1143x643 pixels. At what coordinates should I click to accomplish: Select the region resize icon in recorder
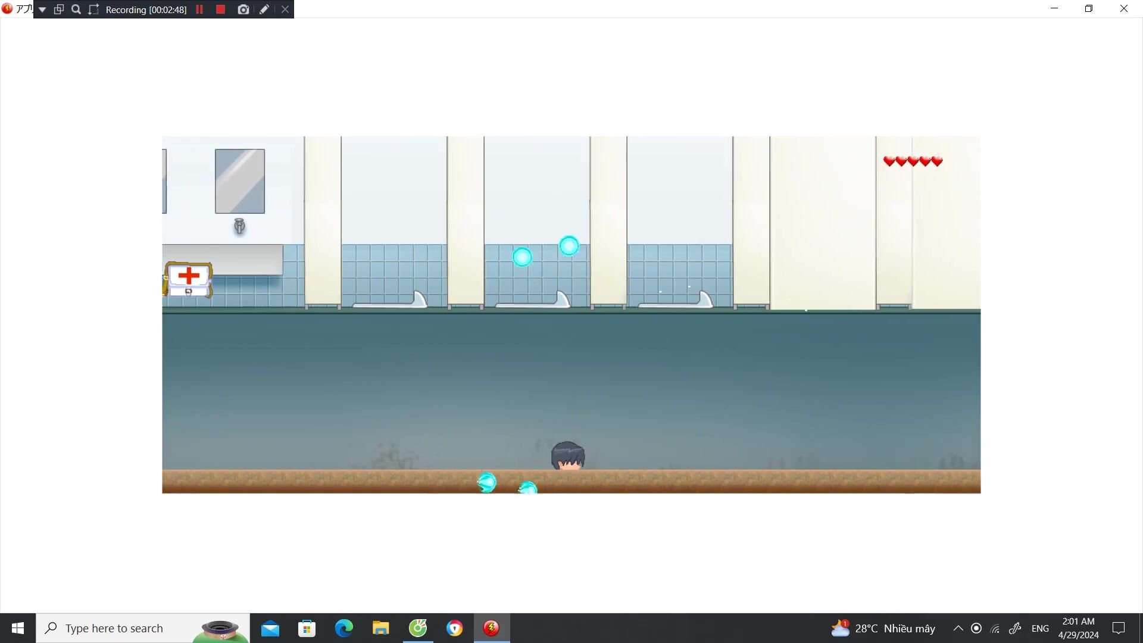click(93, 10)
